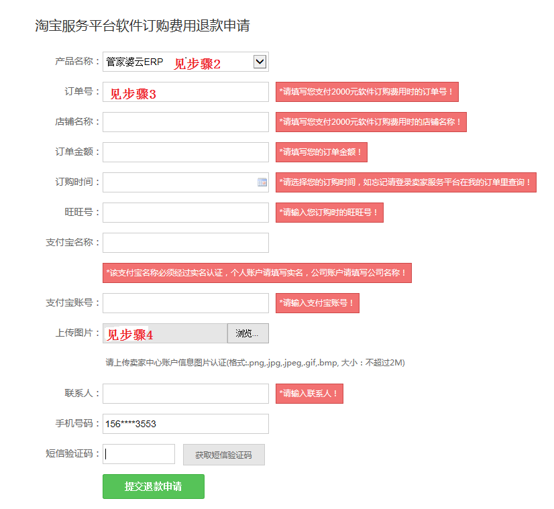This screenshot has width=554, height=509.
Task: Click the hint 请输入您订购时的旺旺号
Action: coord(329,213)
